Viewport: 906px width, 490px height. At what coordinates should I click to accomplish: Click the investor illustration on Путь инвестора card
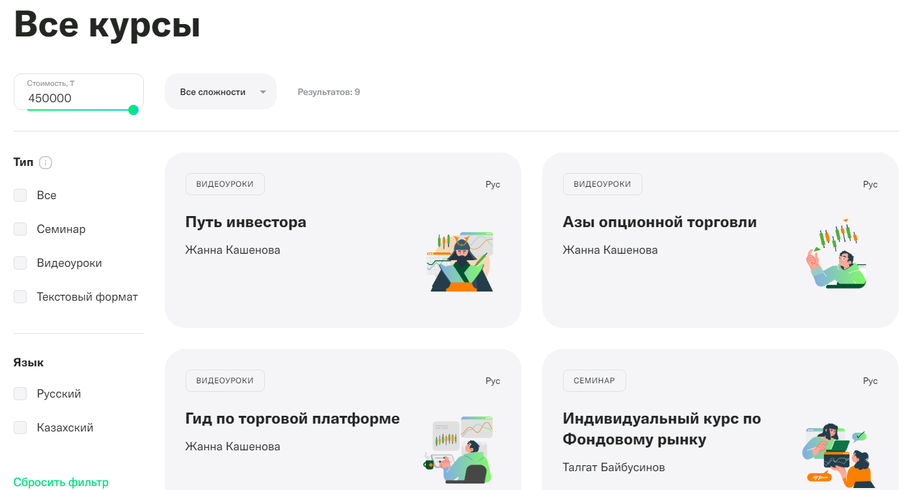coord(460,262)
